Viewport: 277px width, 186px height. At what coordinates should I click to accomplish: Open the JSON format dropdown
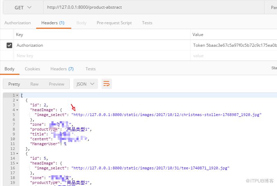pyautogui.click(x=85, y=84)
